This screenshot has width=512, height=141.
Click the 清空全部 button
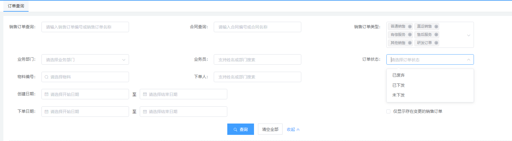(270, 129)
